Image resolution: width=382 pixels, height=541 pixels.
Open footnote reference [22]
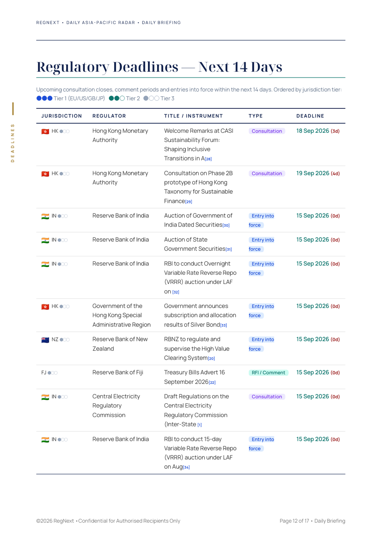[212, 383]
